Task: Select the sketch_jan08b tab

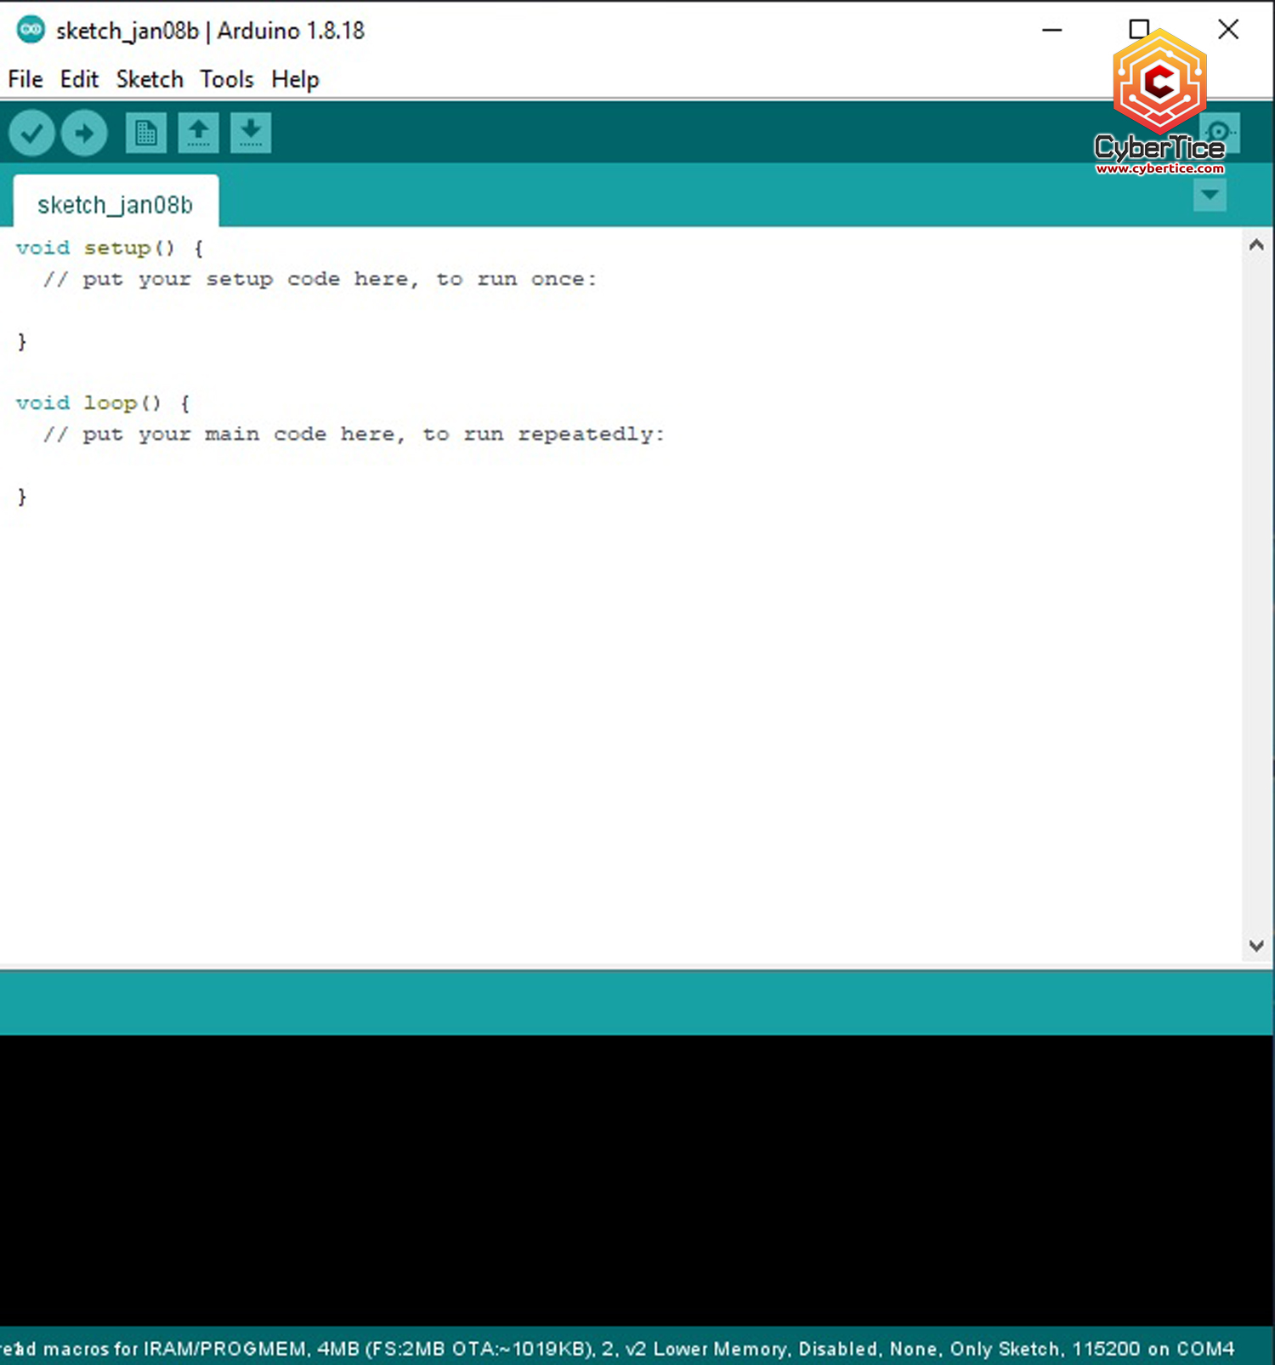Action: coord(116,205)
